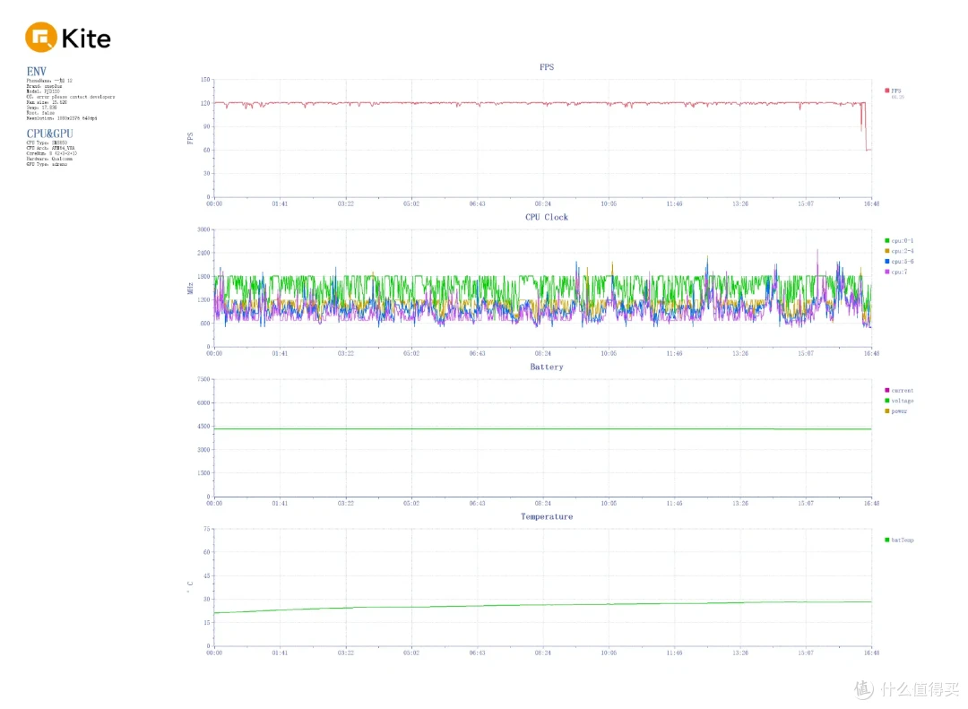This screenshot has width=968, height=709.
Task: Click the MHz axis label on the CPU Clock chart
Action: tap(190, 289)
